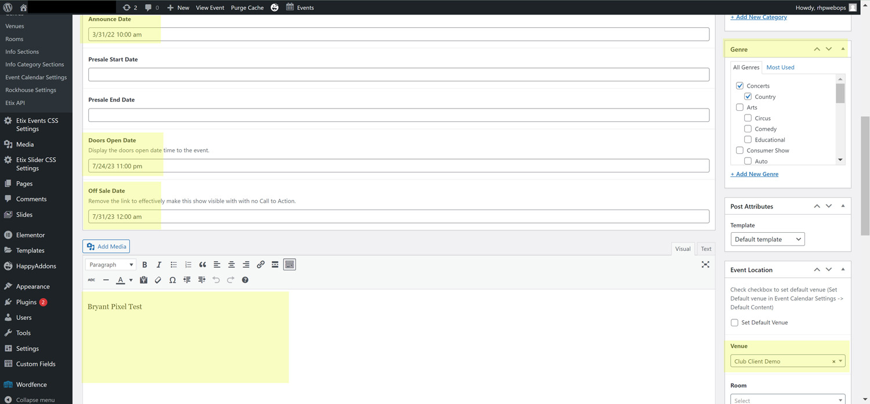This screenshot has height=404, width=870.
Task: Apply italic formatting in the editor
Action: coord(159,265)
